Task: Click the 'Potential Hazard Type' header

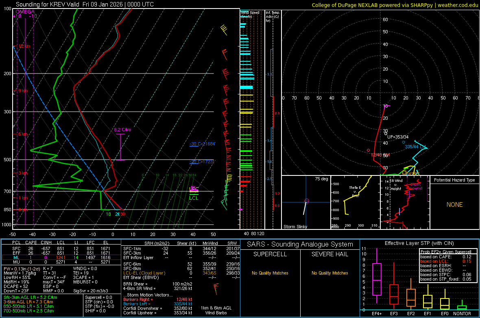Action: coord(454,180)
